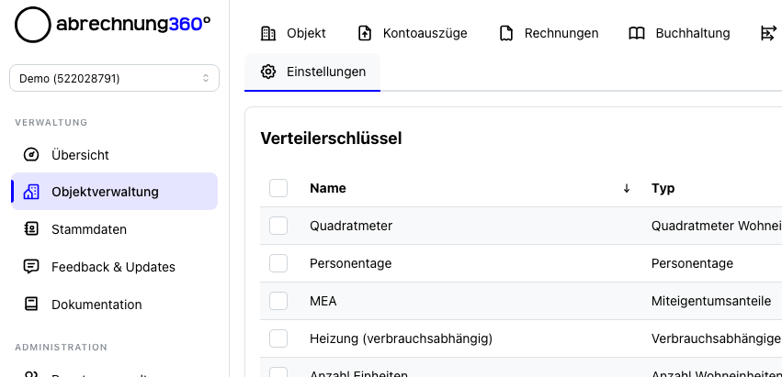Open the Objekt tab
The height and width of the screenshot is (377, 782).
pos(293,33)
